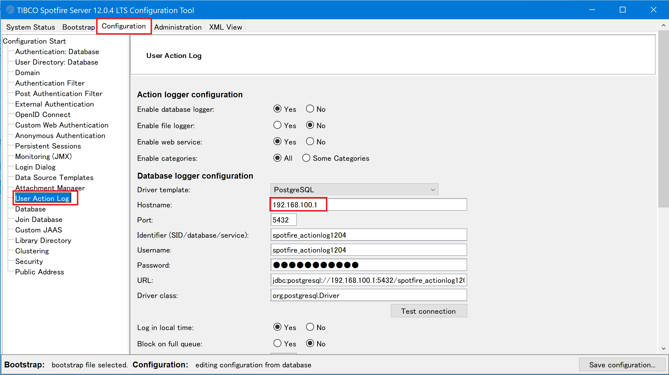Select Security tree item
This screenshot has height=375, width=669.
29,261
